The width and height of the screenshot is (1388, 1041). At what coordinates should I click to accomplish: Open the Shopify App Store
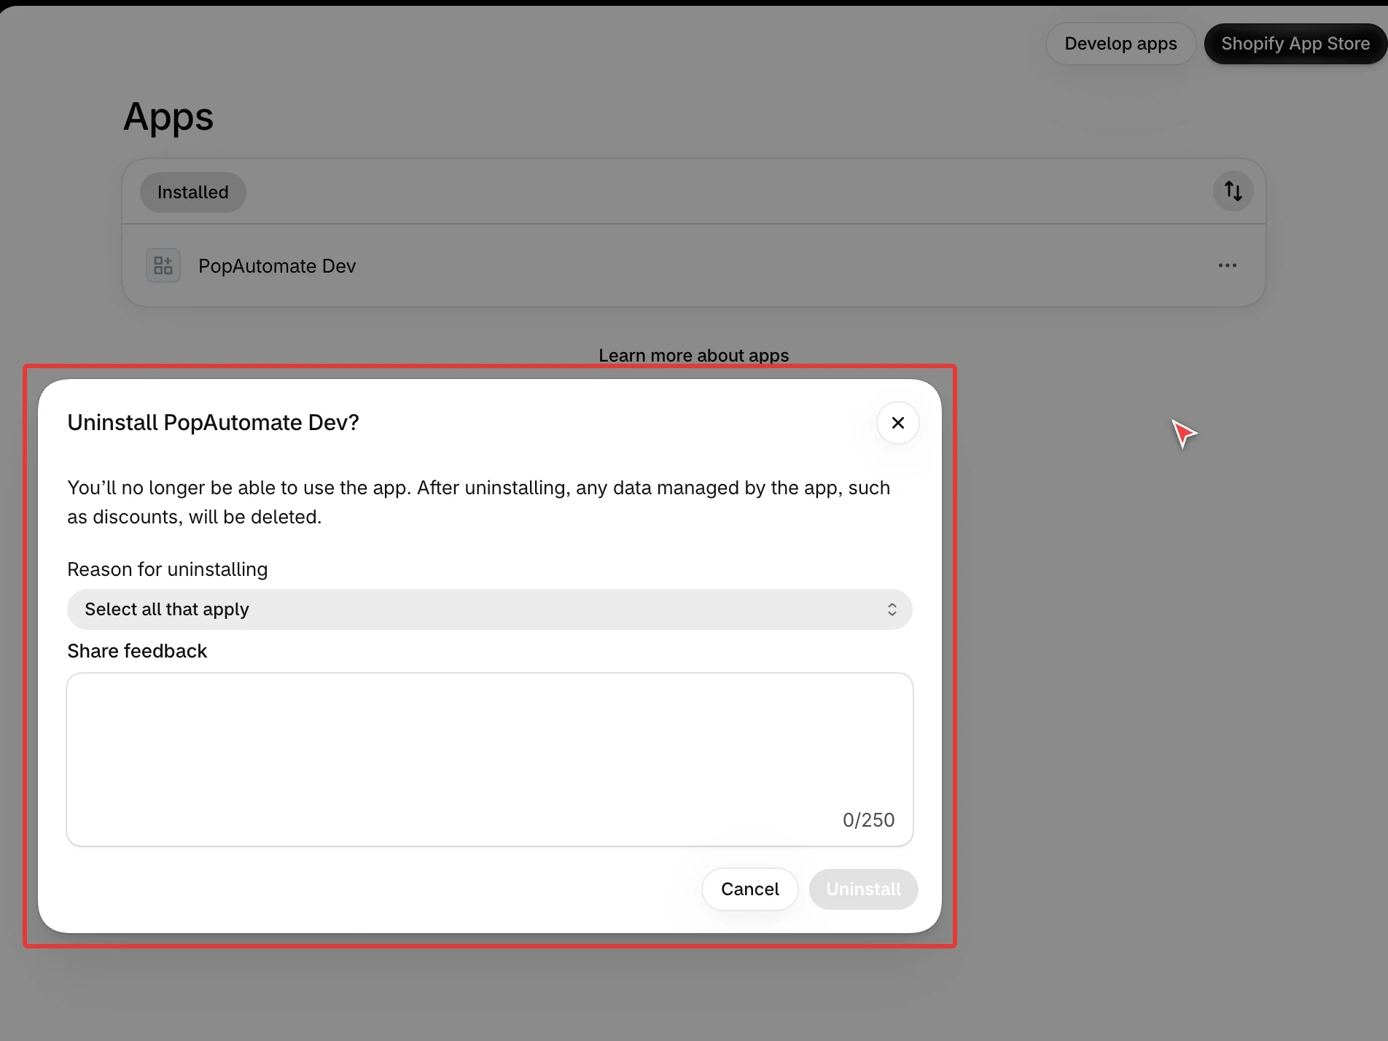pos(1295,44)
